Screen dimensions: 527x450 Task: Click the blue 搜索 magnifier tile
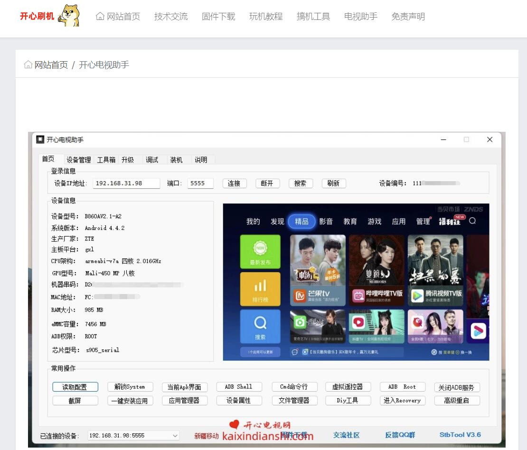coord(260,326)
